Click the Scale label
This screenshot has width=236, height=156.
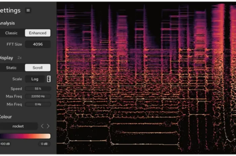tap(17, 79)
